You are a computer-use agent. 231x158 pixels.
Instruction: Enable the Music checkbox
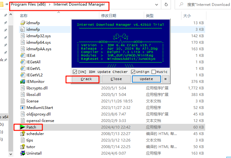coord(153,72)
